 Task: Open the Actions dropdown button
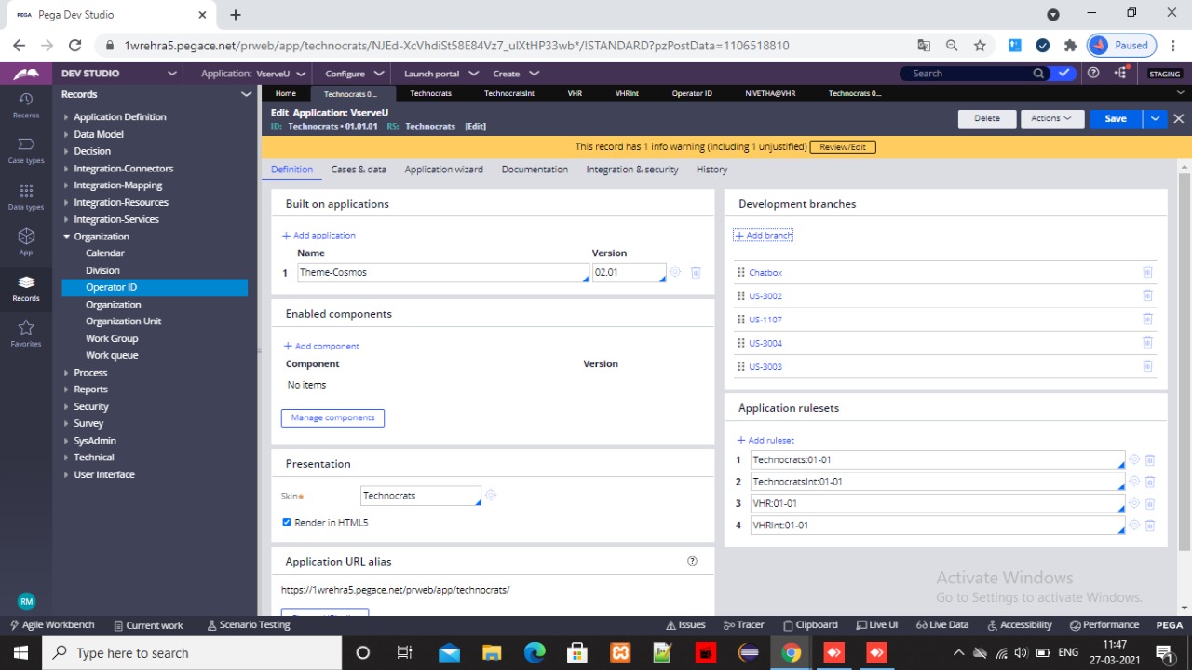[1051, 118]
